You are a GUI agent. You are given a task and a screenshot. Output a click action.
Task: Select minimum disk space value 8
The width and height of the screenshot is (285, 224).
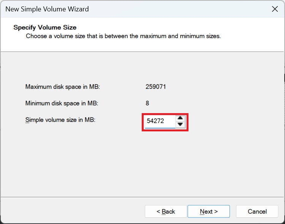pyautogui.click(x=147, y=103)
